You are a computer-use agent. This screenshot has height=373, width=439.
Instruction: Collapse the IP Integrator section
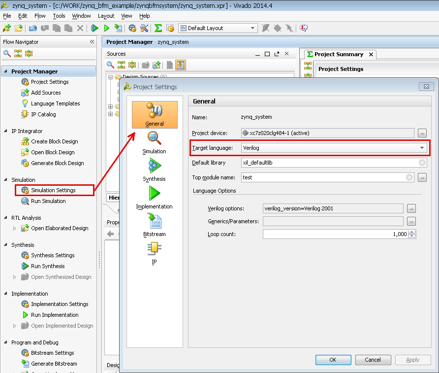tap(5, 131)
